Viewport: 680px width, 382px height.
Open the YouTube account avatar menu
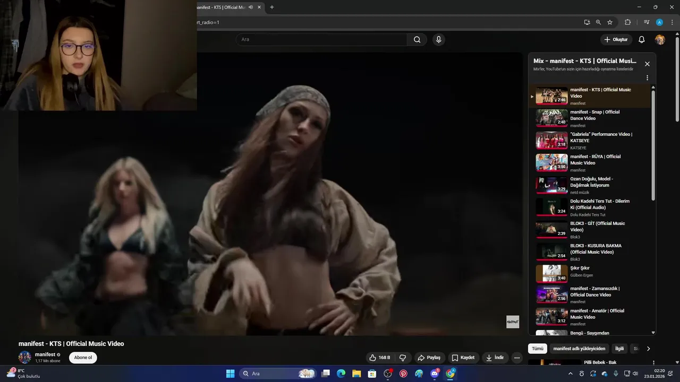pyautogui.click(x=660, y=40)
